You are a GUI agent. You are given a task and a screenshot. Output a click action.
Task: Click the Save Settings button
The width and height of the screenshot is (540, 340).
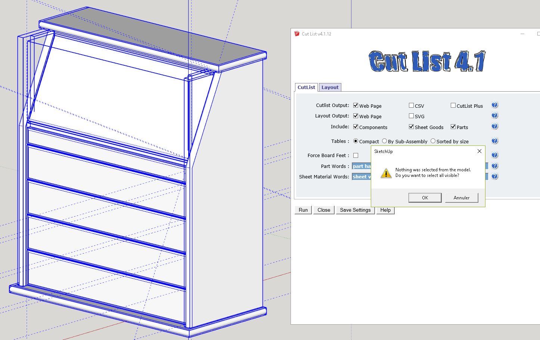(355, 210)
